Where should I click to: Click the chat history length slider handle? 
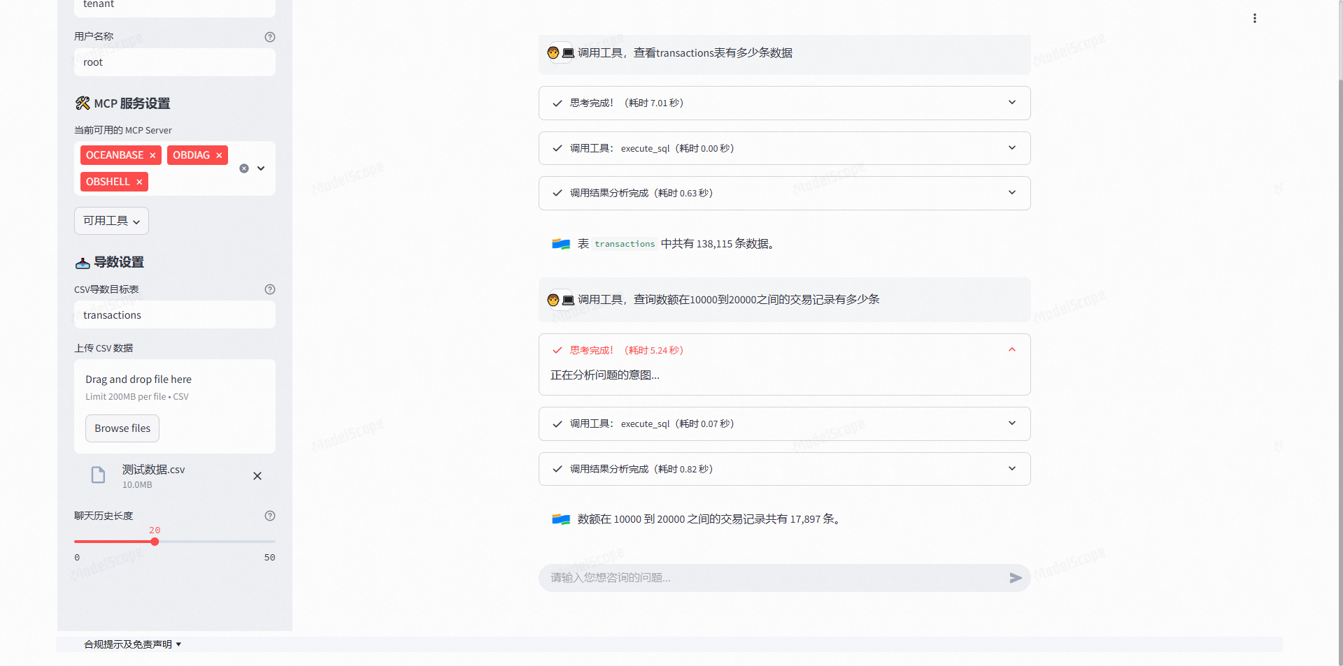tap(155, 542)
